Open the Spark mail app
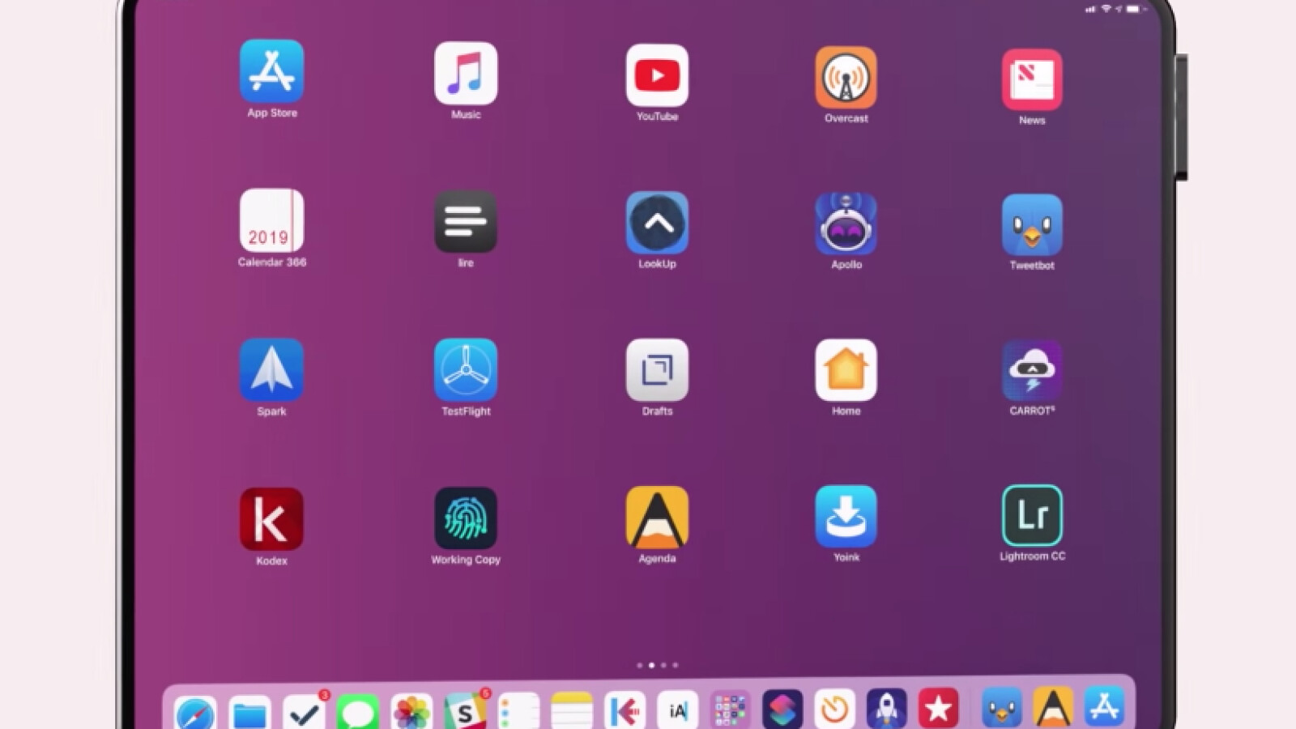Image resolution: width=1296 pixels, height=729 pixels. coord(271,370)
